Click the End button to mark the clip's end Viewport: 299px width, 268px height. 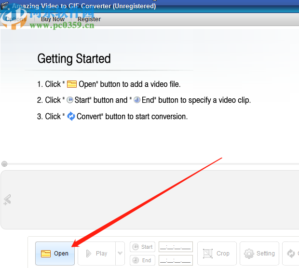click(x=142, y=260)
